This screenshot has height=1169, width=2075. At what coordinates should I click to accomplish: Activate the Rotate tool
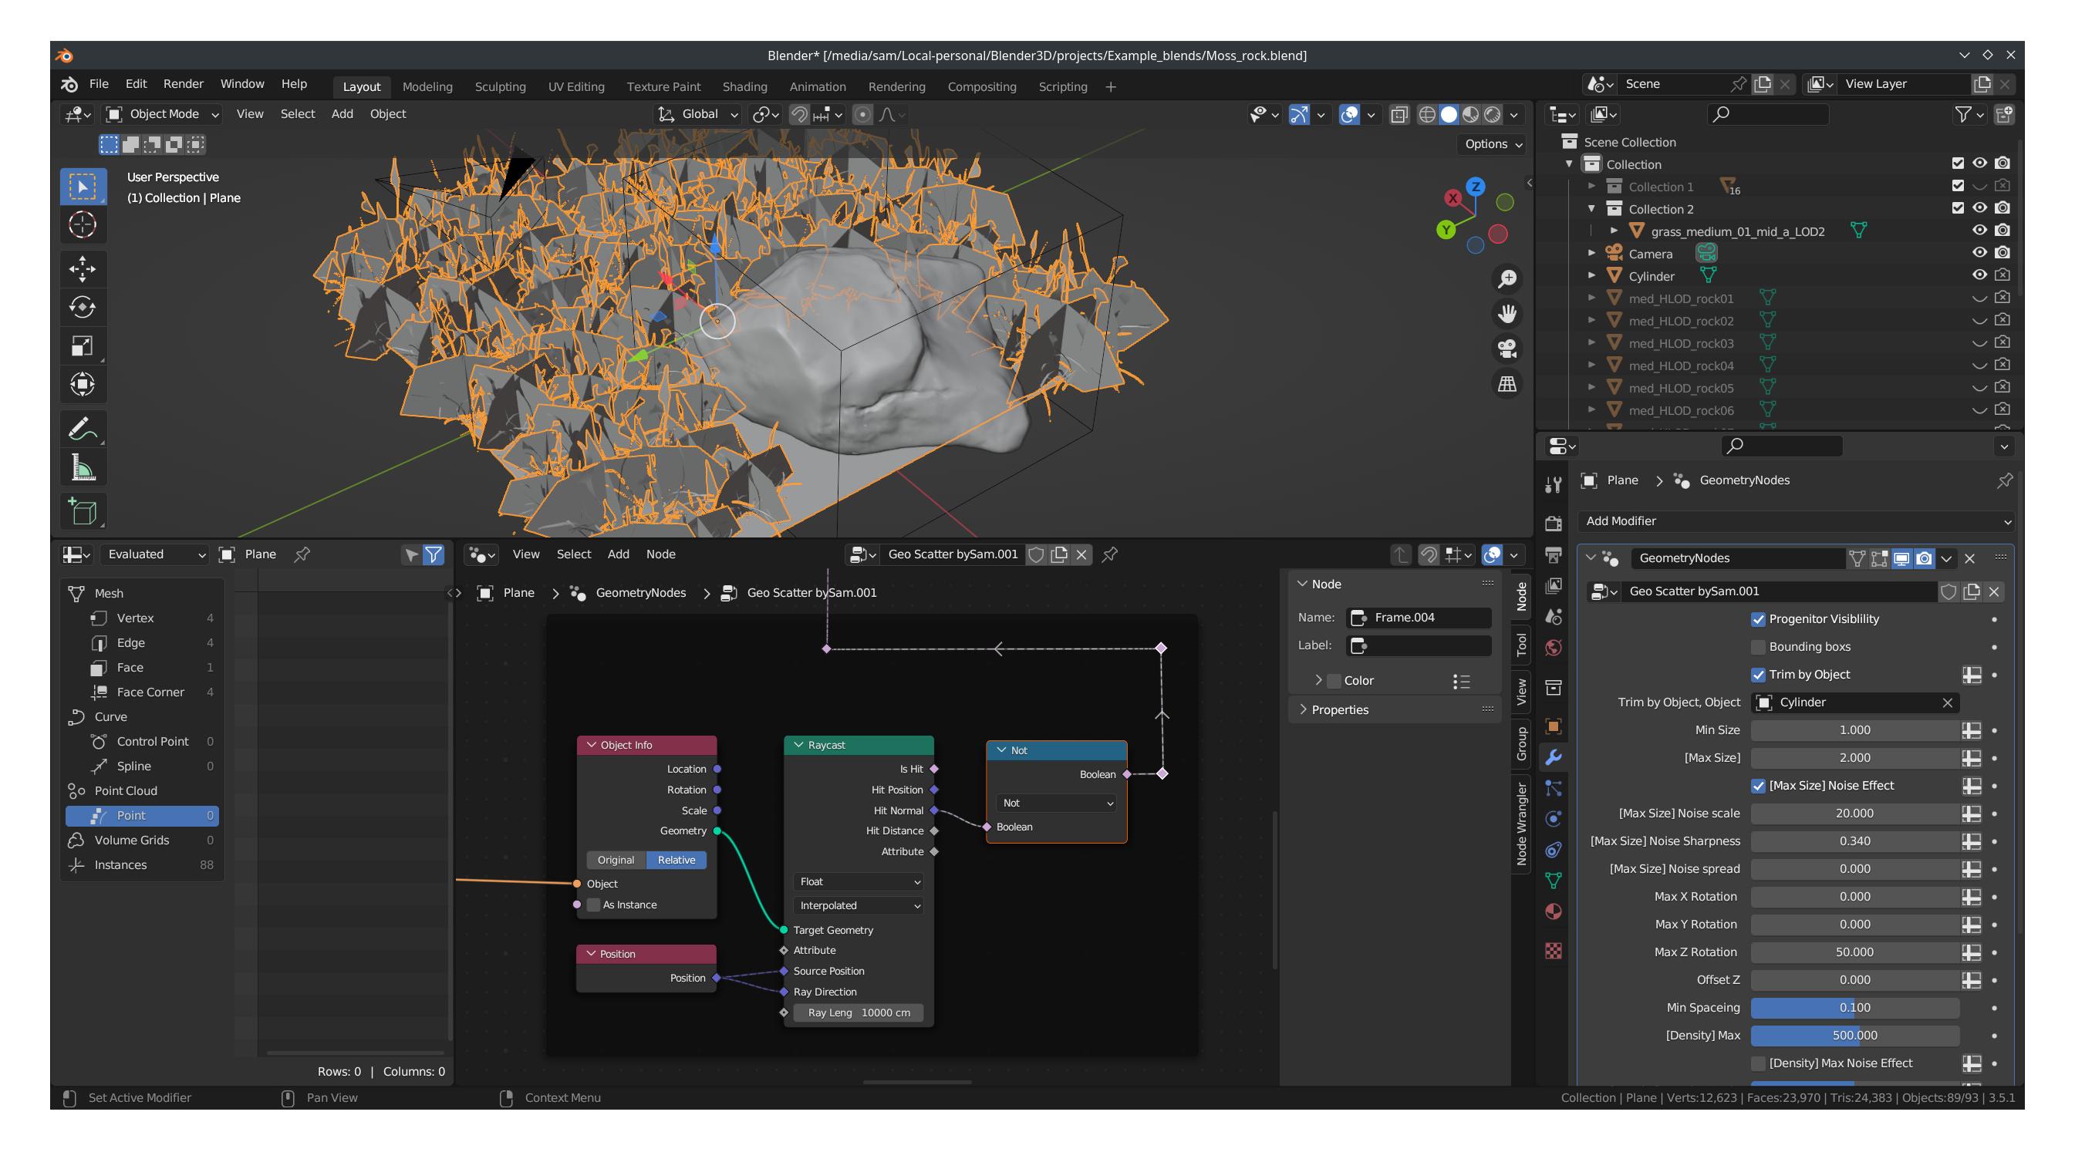(83, 308)
